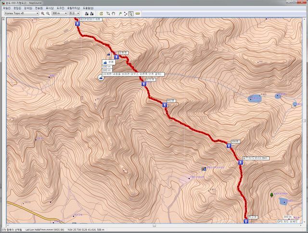Click hiker waypoint at trail's southern end
308x233 pixels.
tap(245, 221)
